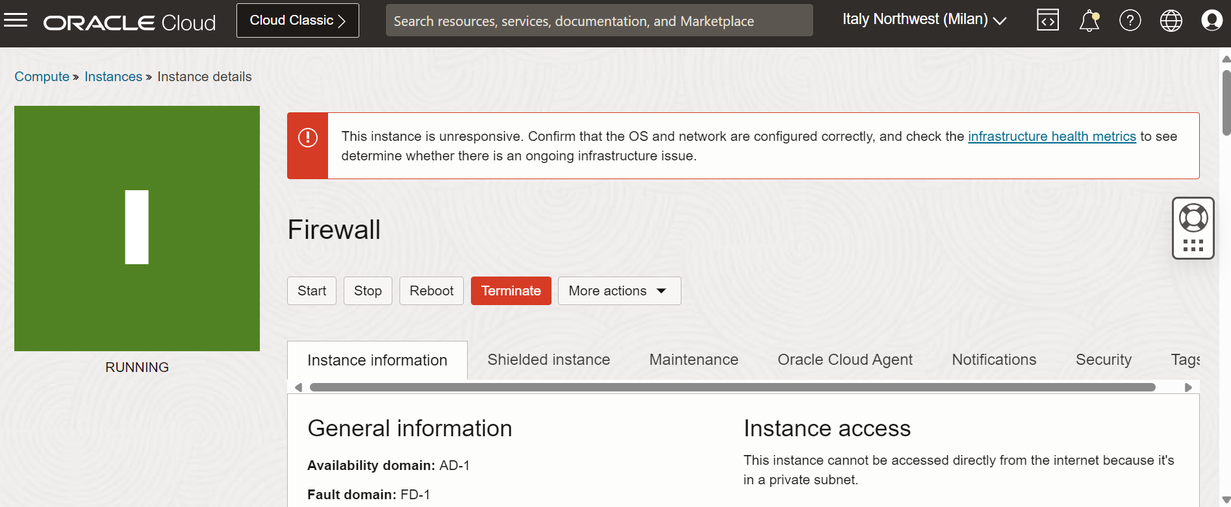Click the tab strip left scroll arrow
The image size is (1231, 507).
[x=298, y=388]
